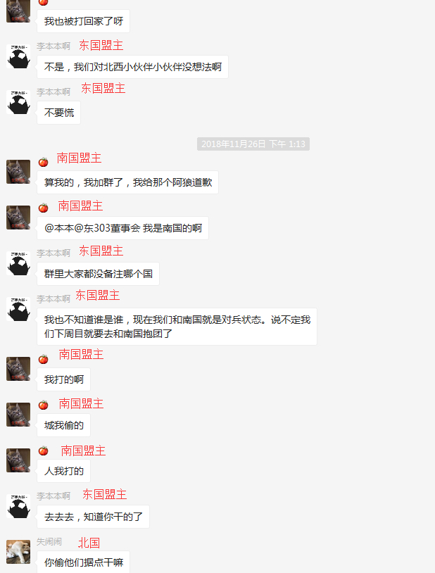Select the message bubble "不是，我们对北西小伙伴小伙伴没想法啊"
Viewport: 435px width, 573px height.
click(x=133, y=67)
